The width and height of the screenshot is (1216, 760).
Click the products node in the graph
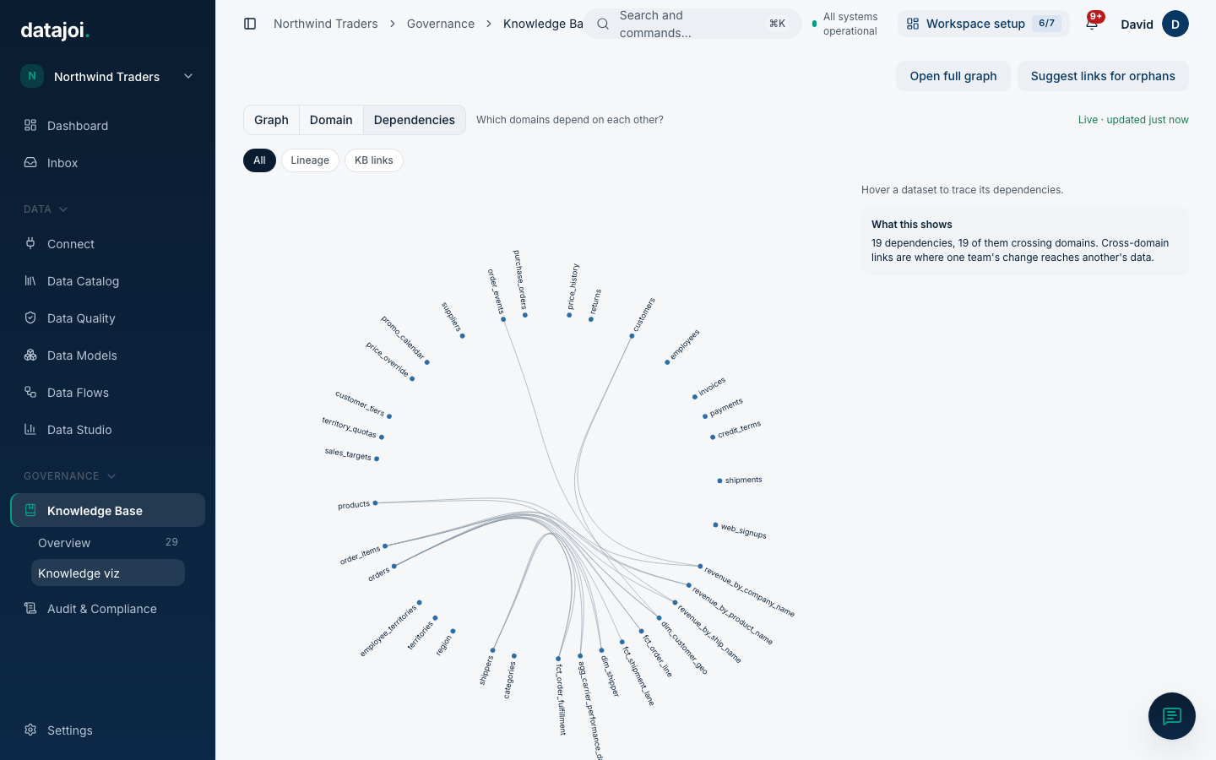(375, 503)
